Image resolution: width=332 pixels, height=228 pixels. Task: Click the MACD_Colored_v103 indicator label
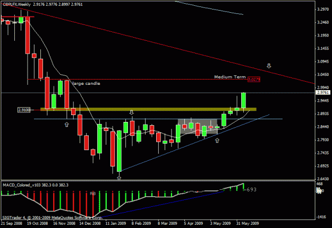pyautogui.click(x=36, y=185)
